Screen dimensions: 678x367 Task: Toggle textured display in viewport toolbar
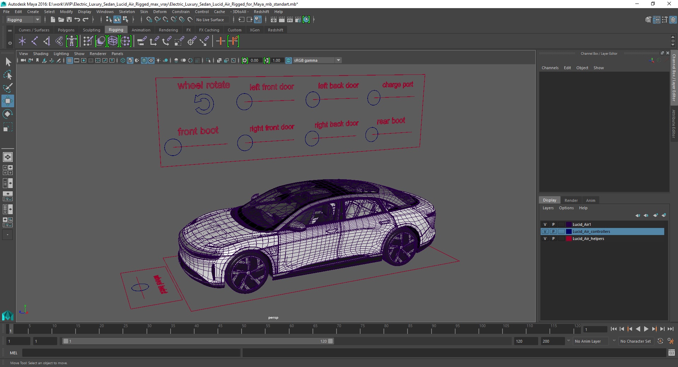coord(151,60)
